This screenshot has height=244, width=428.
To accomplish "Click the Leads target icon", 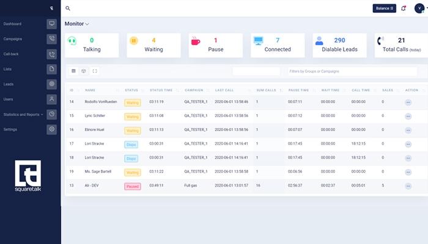I will pyautogui.click(x=51, y=84).
